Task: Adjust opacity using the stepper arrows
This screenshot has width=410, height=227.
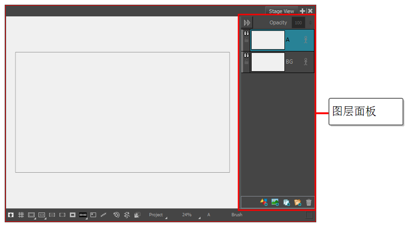Action: pos(310,22)
